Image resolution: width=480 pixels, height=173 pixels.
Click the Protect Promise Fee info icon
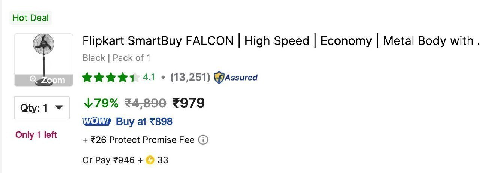202,140
